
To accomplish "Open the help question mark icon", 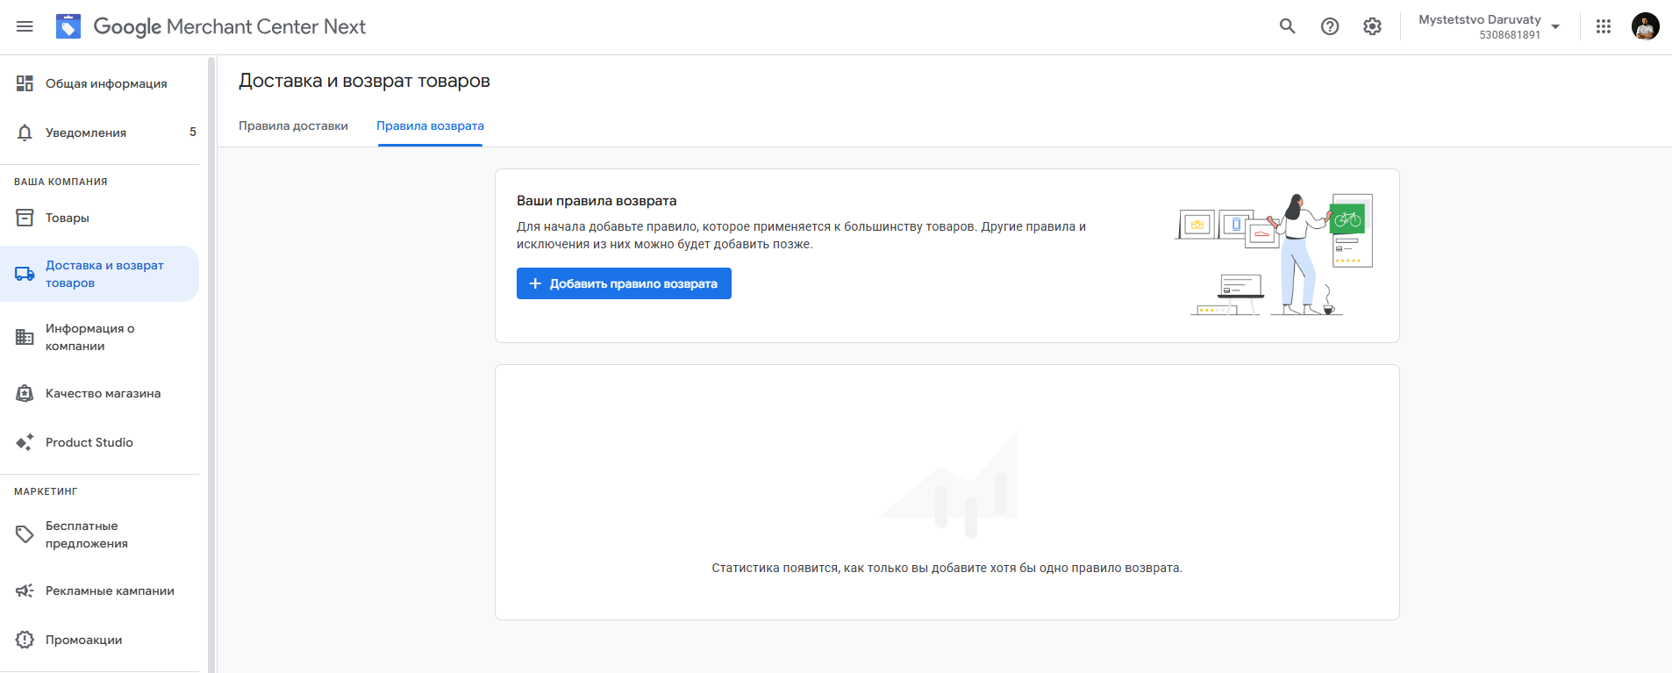I will point(1330,26).
